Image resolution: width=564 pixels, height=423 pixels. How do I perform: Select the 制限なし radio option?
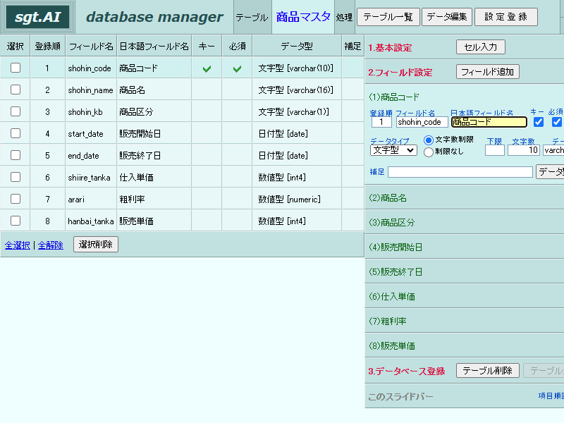click(x=429, y=152)
